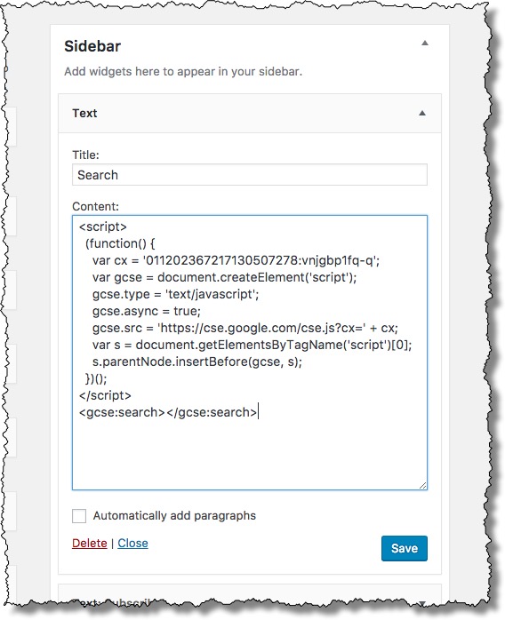Click the Title input field containing Search
This screenshot has height=620, width=505.
pos(250,175)
